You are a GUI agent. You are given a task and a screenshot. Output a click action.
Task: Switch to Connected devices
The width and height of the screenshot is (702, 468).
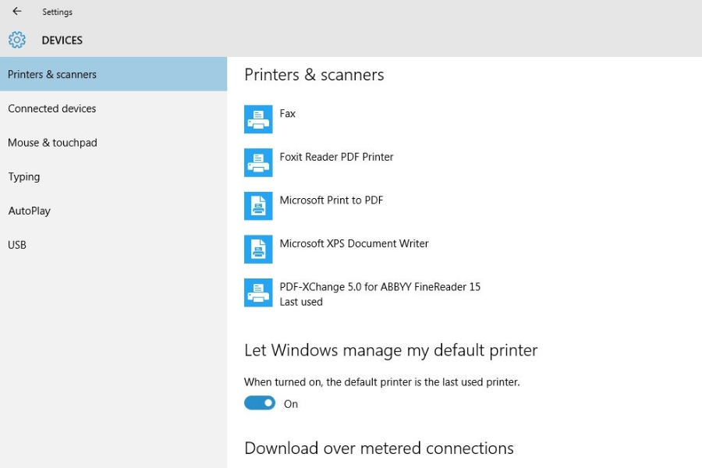(52, 108)
